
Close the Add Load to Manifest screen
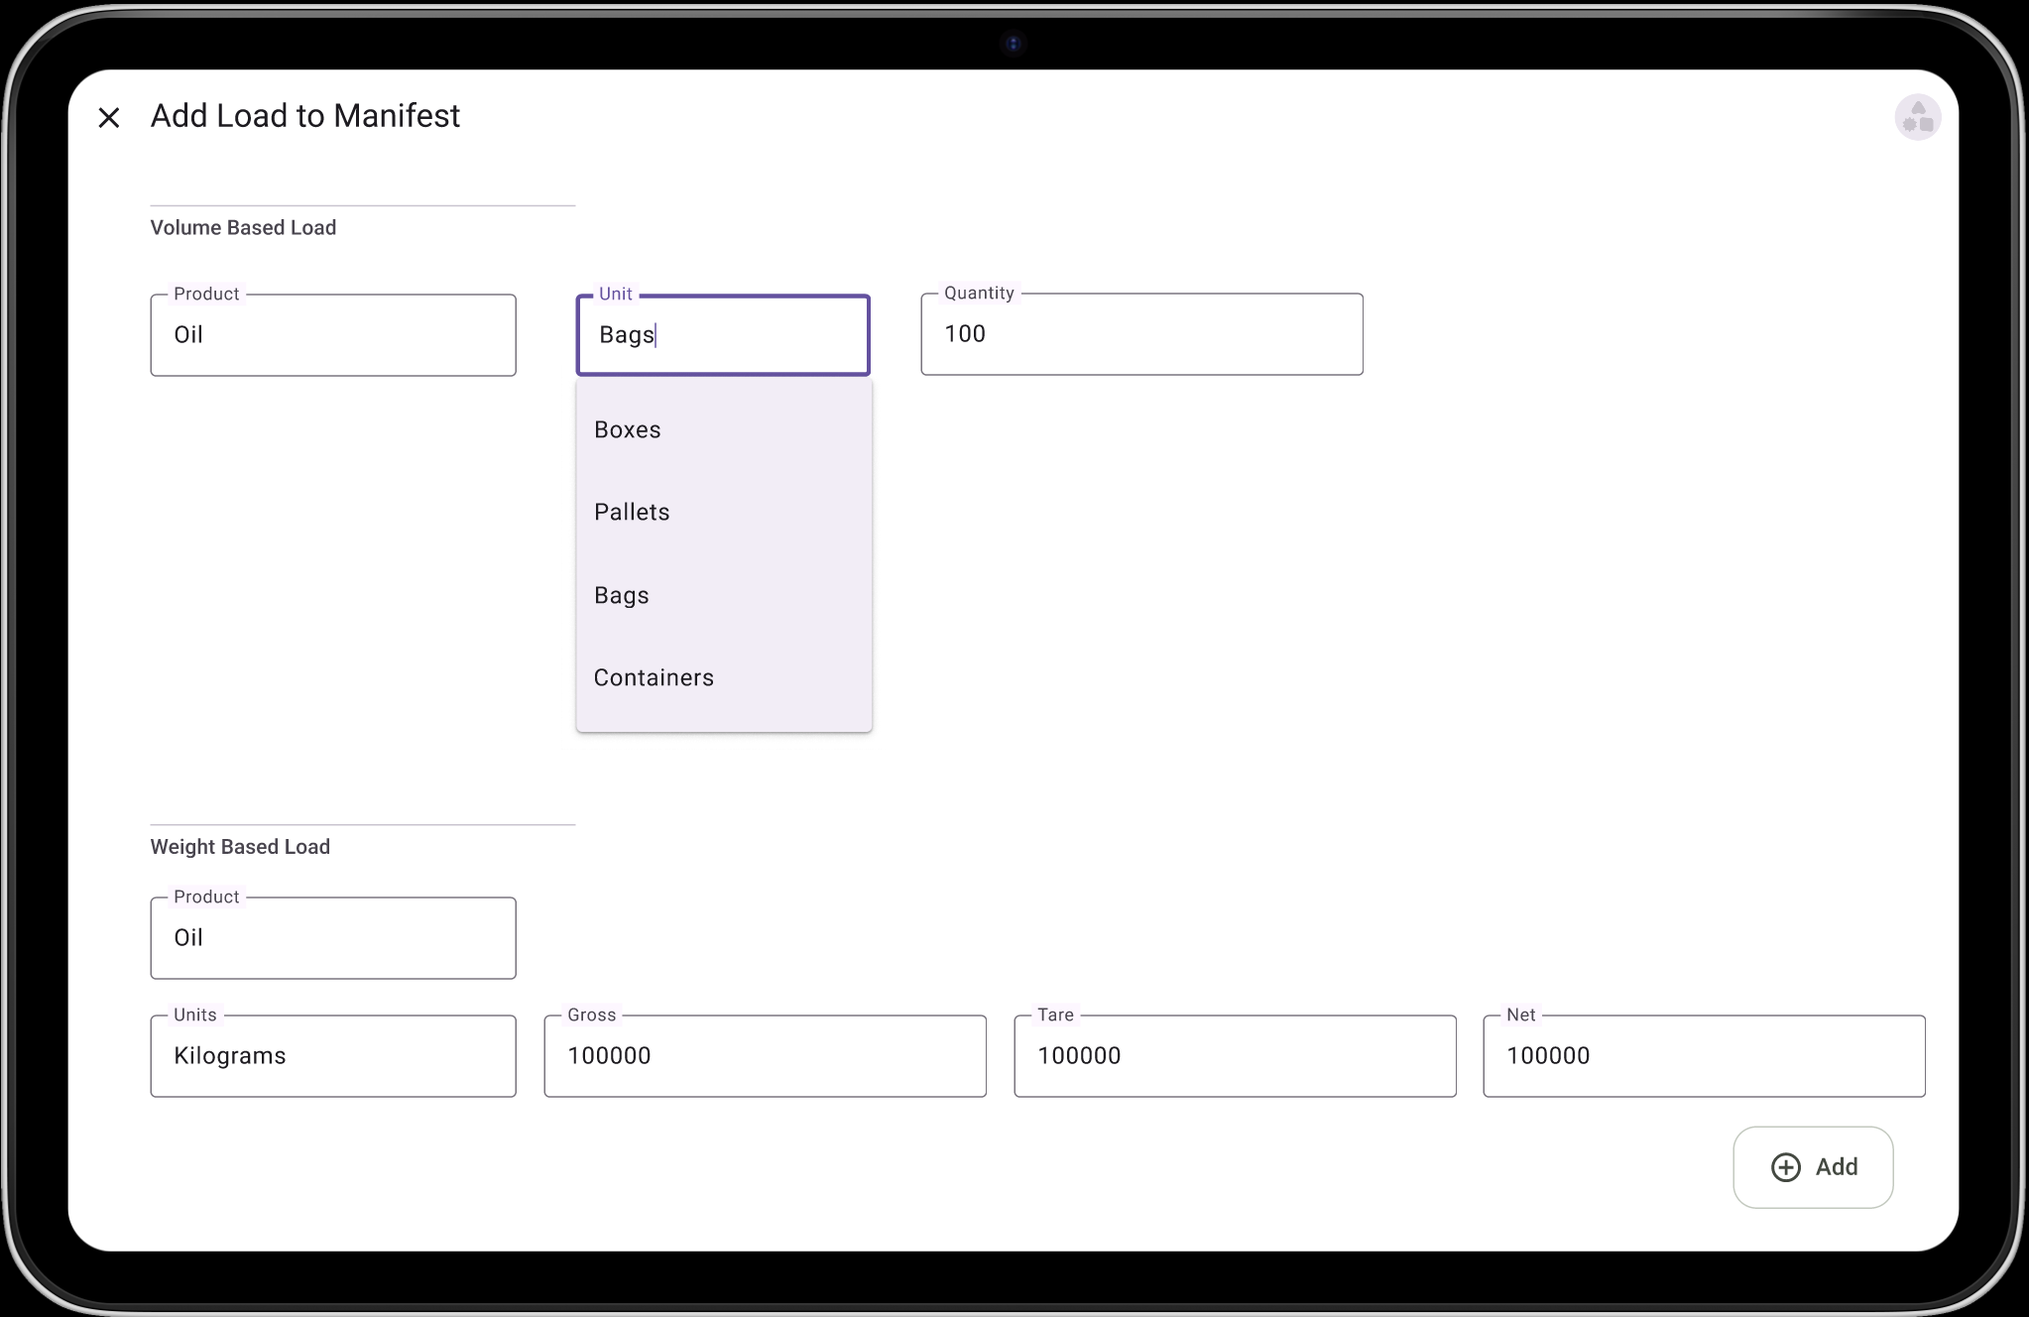tap(109, 118)
